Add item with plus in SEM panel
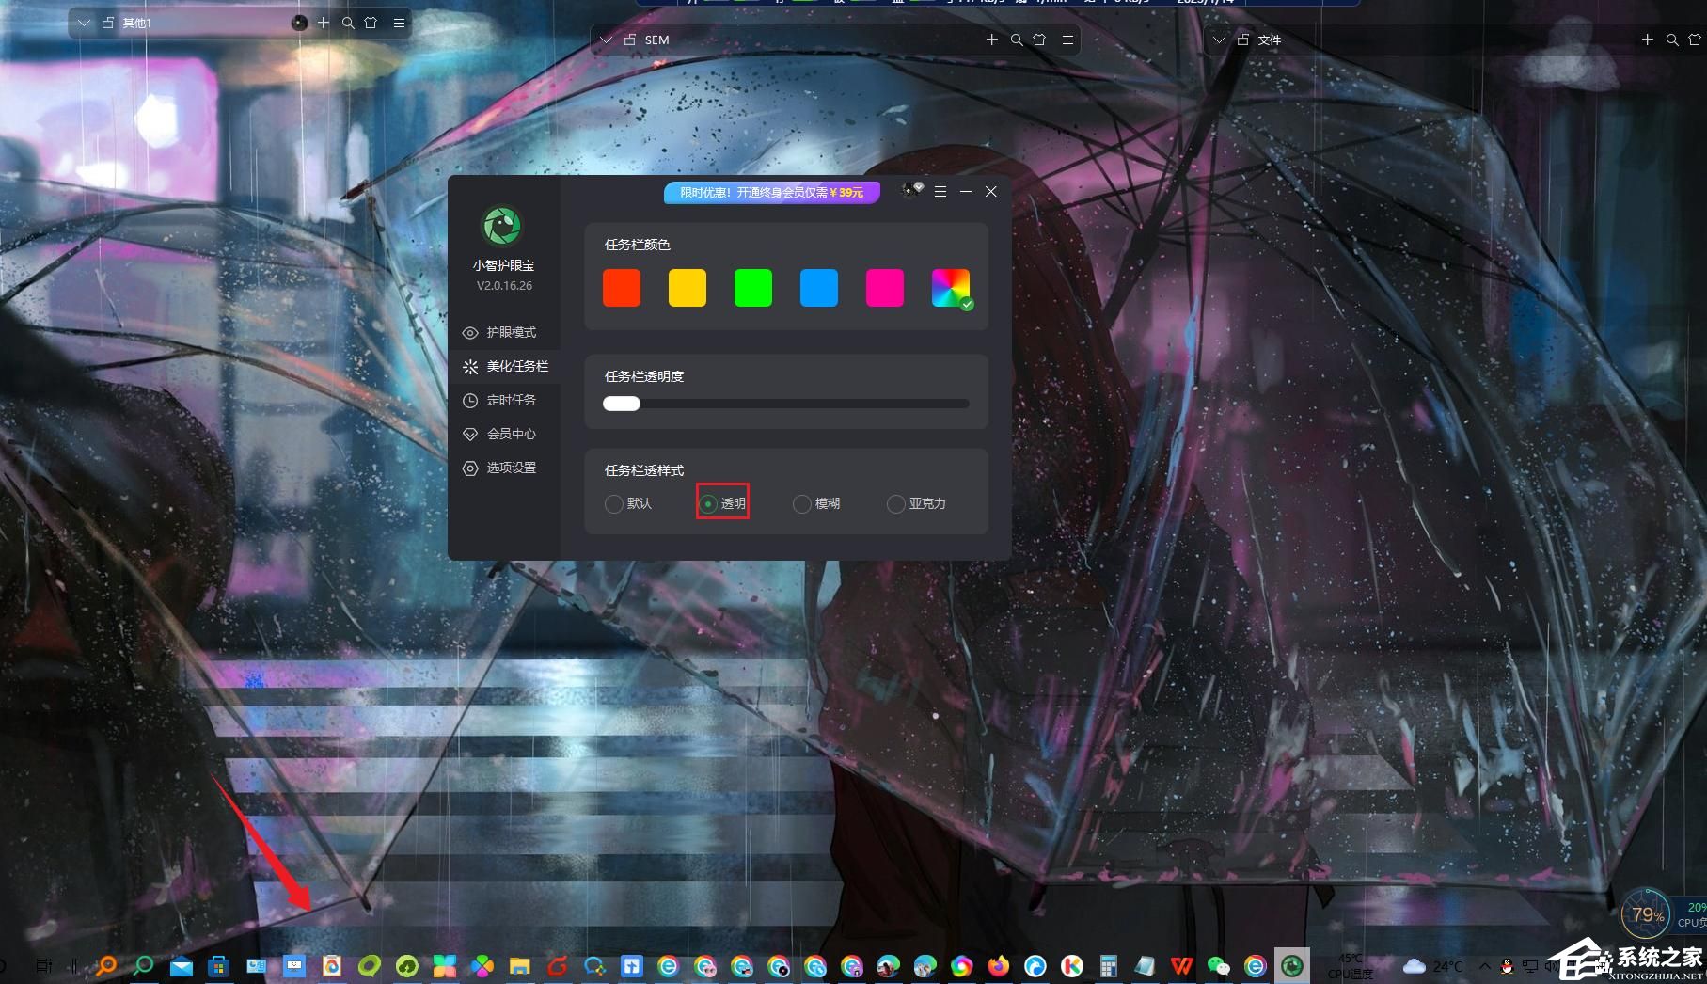Image resolution: width=1707 pixels, height=984 pixels. 991,40
